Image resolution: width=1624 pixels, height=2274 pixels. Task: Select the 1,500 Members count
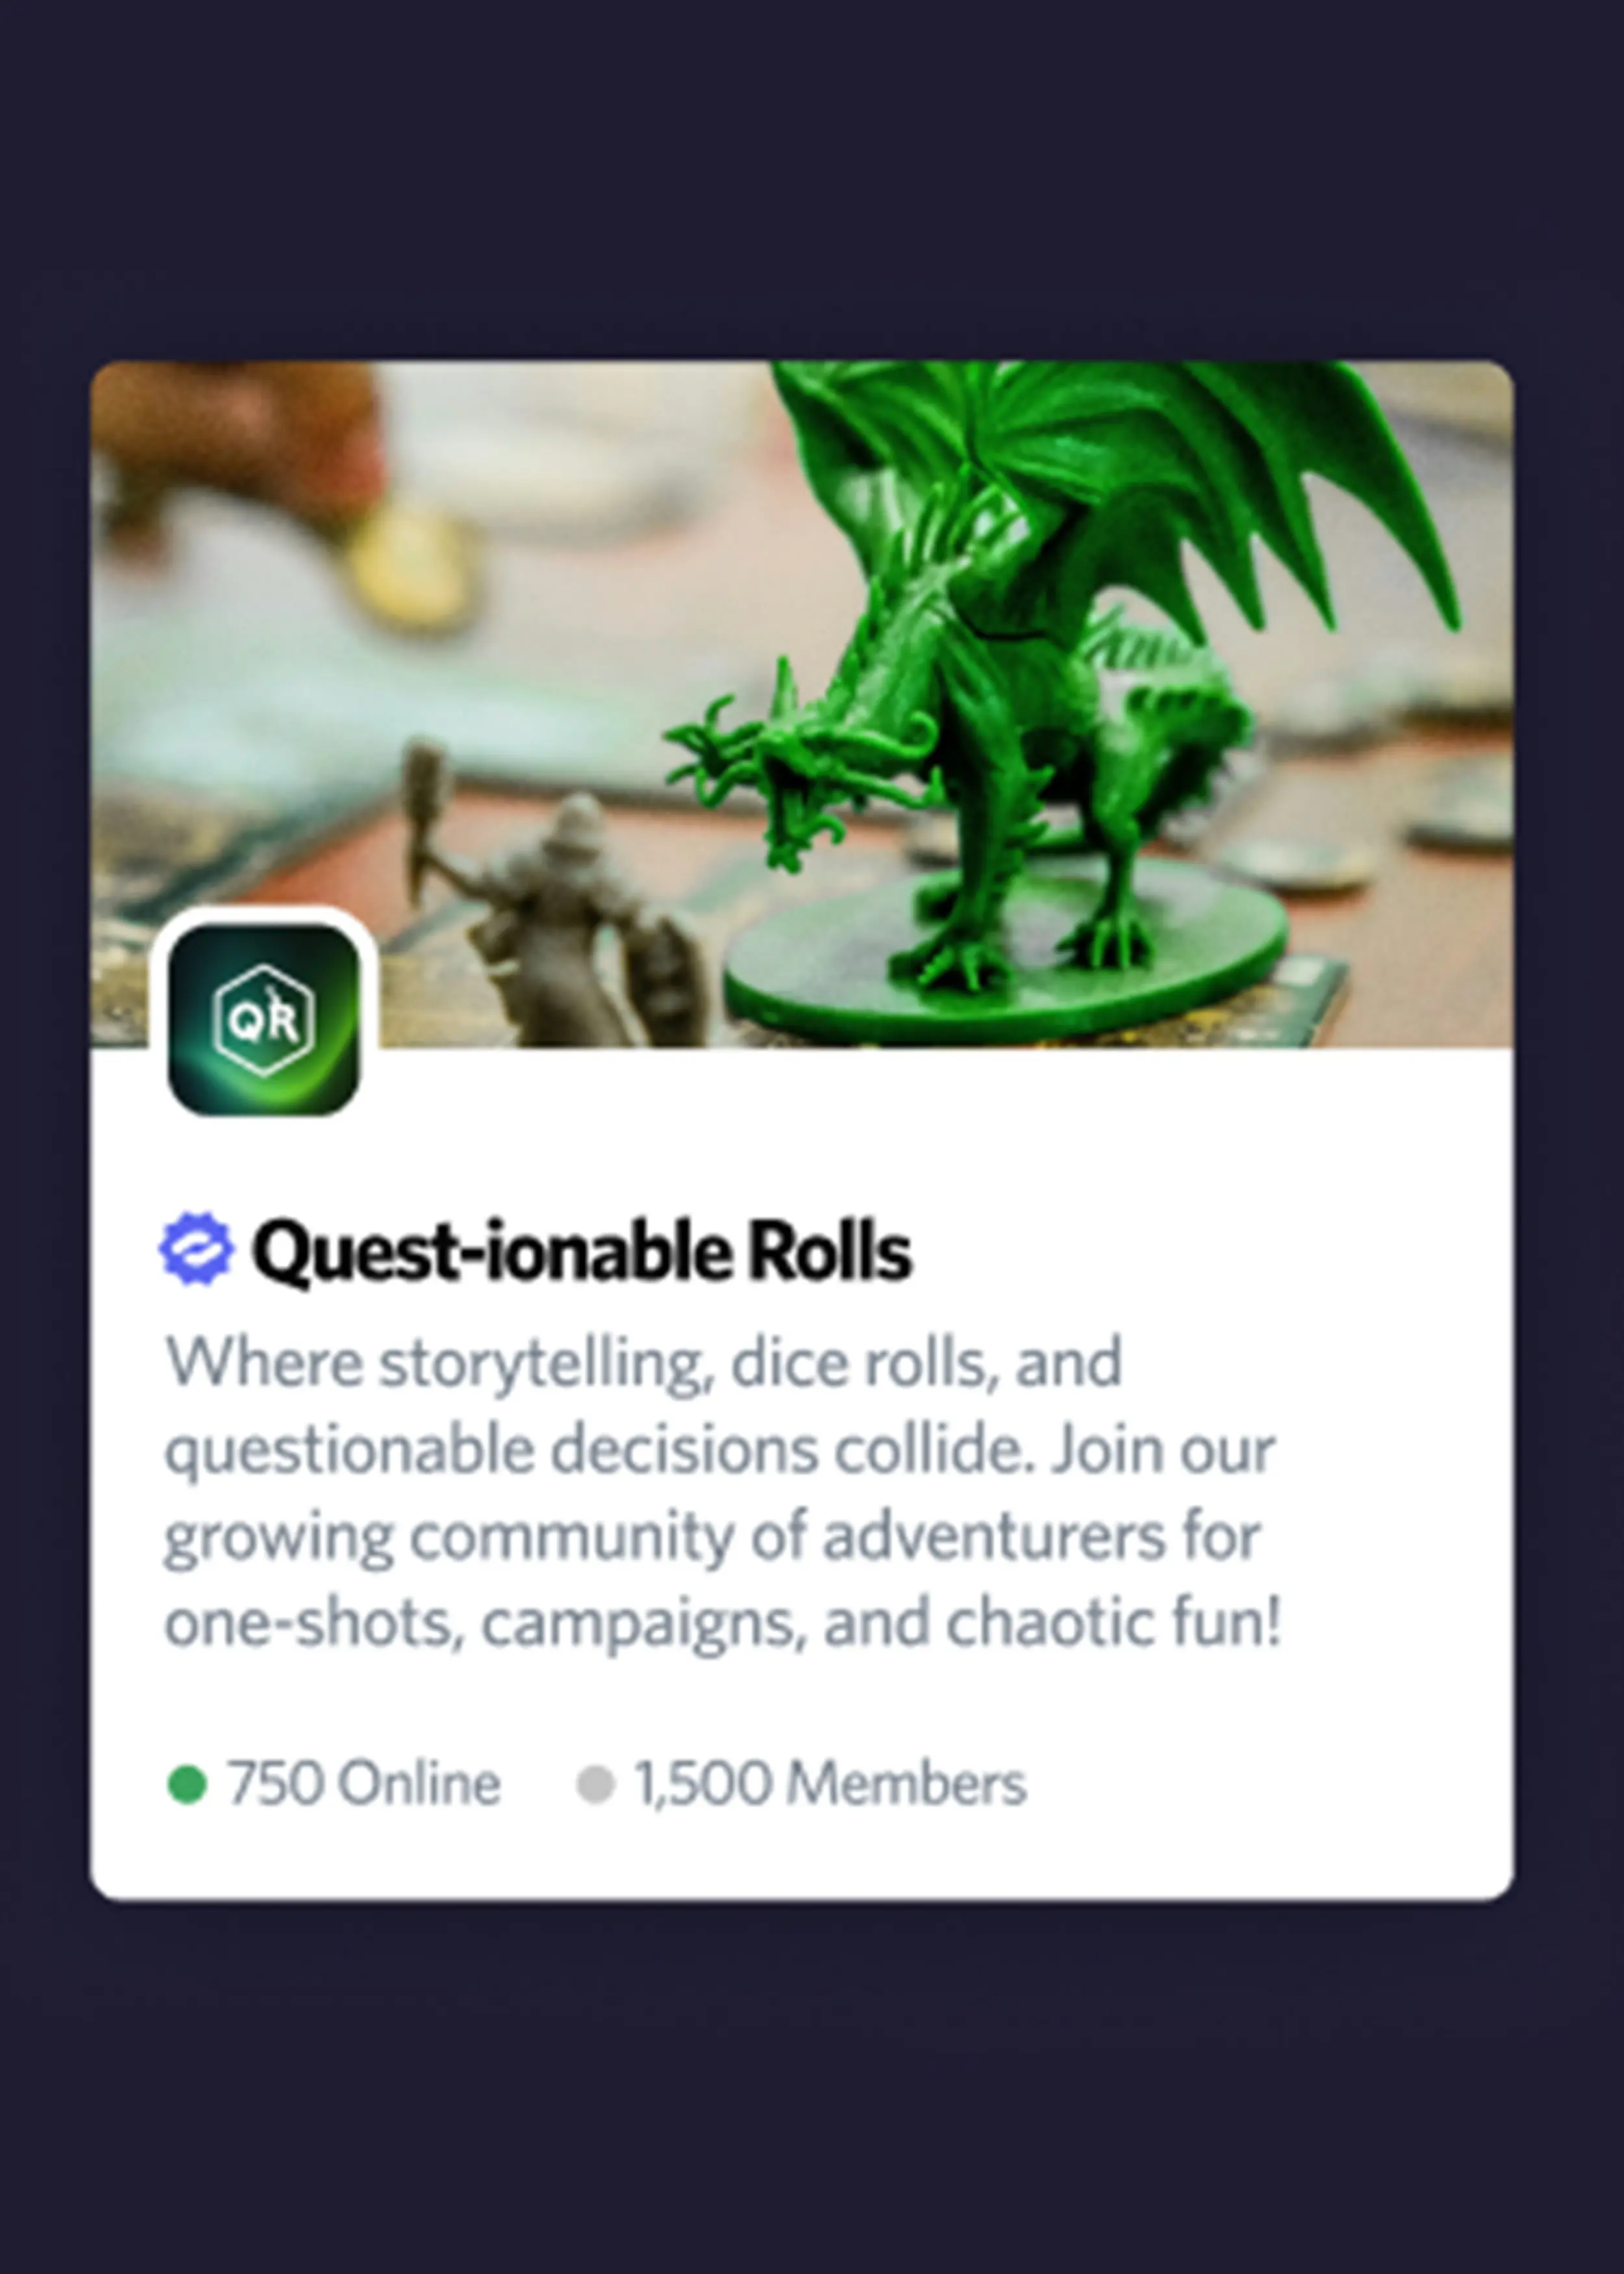pyautogui.click(x=831, y=1784)
